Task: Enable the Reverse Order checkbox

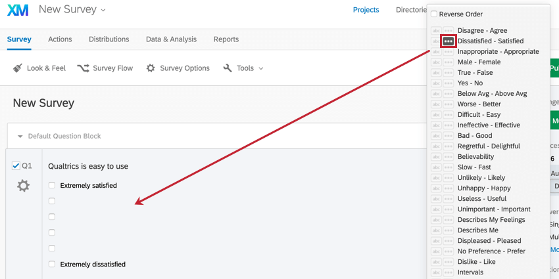Action: tap(434, 14)
